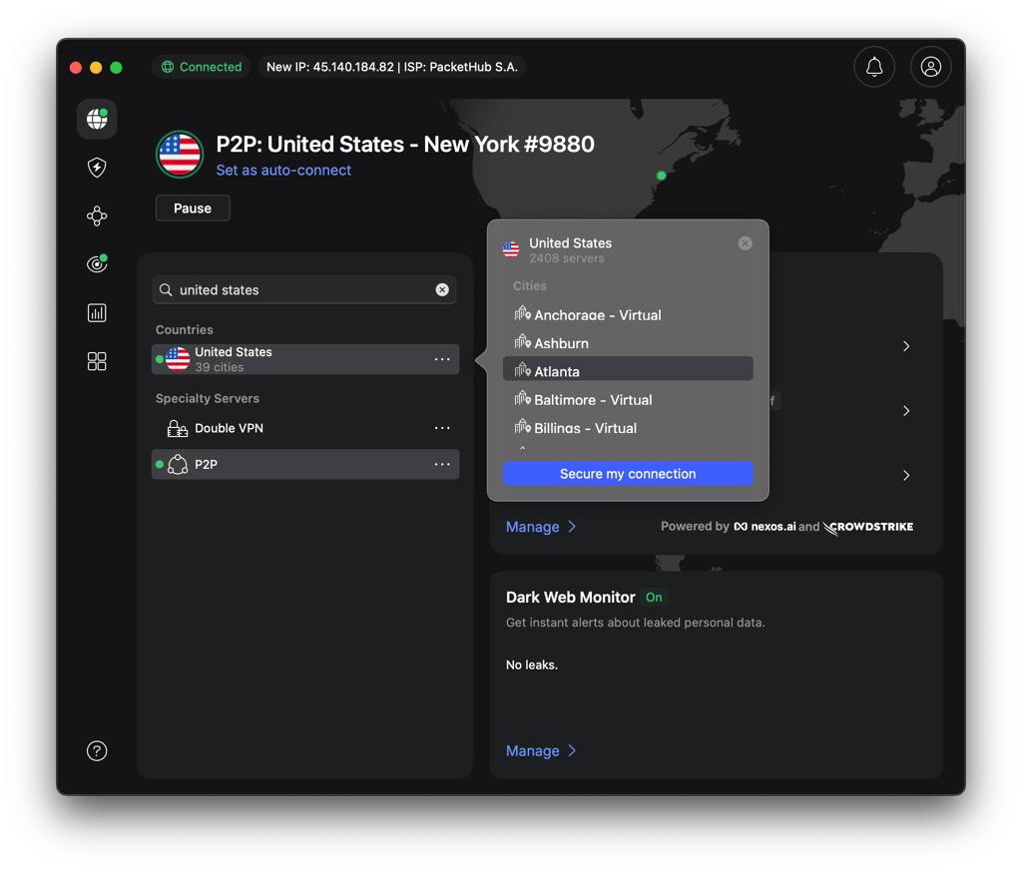Select Baltimore - Virtual city
Viewport: 1022px width, 870px height.
click(628, 399)
